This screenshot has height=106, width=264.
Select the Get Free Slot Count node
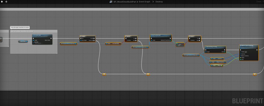point(161,36)
